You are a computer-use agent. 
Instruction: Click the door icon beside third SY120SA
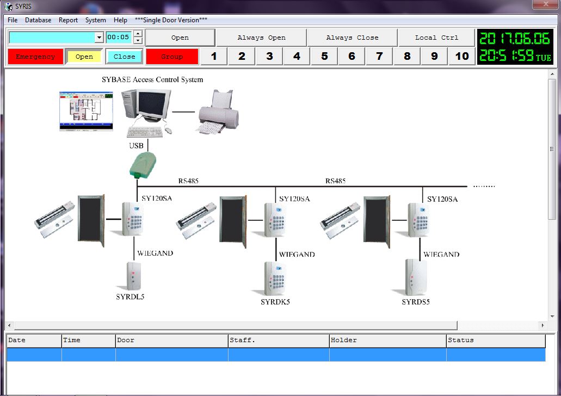tap(377, 221)
